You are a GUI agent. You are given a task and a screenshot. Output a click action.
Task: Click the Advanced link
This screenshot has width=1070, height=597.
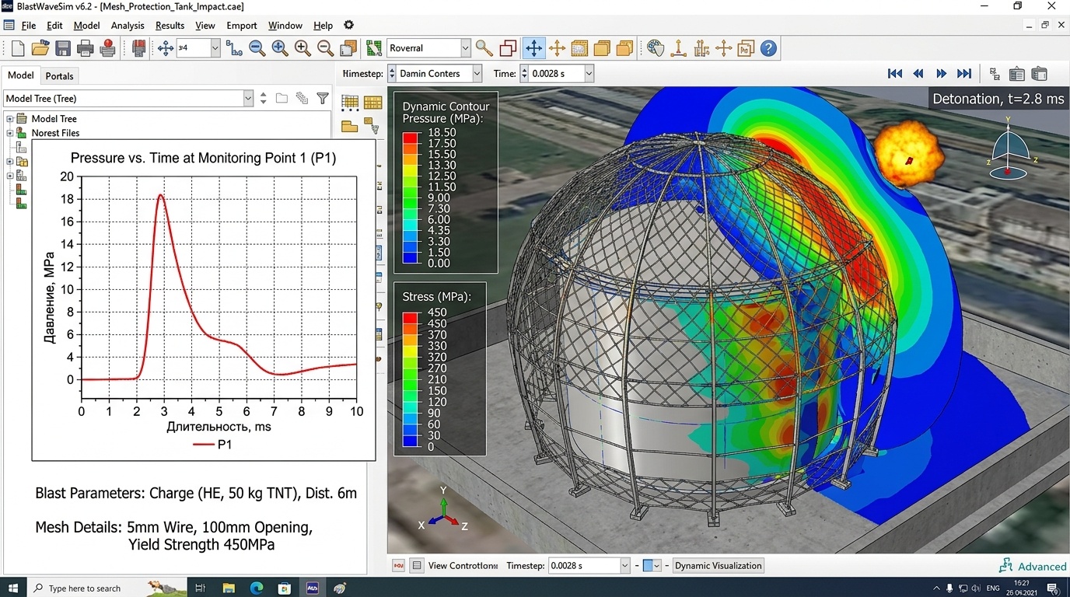1033,566
